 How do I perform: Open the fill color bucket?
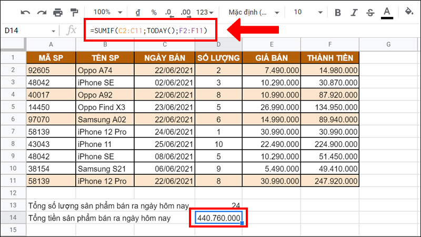click(x=408, y=12)
